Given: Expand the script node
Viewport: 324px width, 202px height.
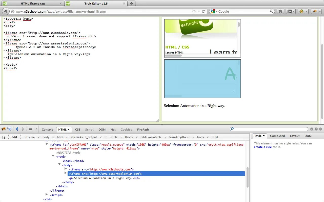Looking at the screenshot, I should point(47,194).
